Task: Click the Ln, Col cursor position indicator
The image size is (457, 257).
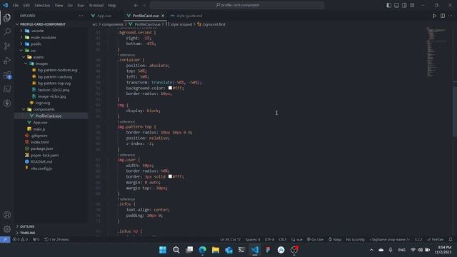Action: (230, 240)
